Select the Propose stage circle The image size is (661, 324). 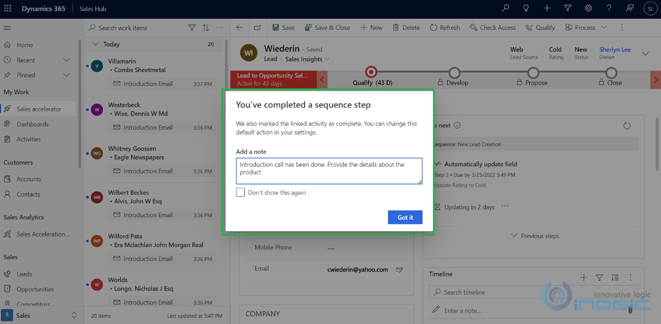(533, 73)
